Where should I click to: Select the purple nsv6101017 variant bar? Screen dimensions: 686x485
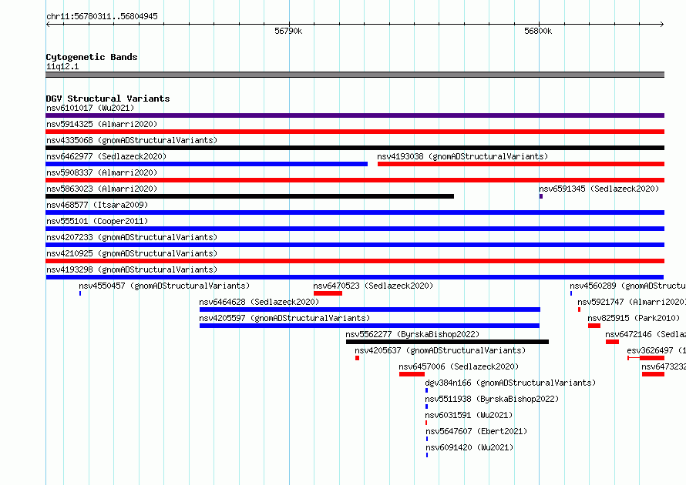coord(355,115)
